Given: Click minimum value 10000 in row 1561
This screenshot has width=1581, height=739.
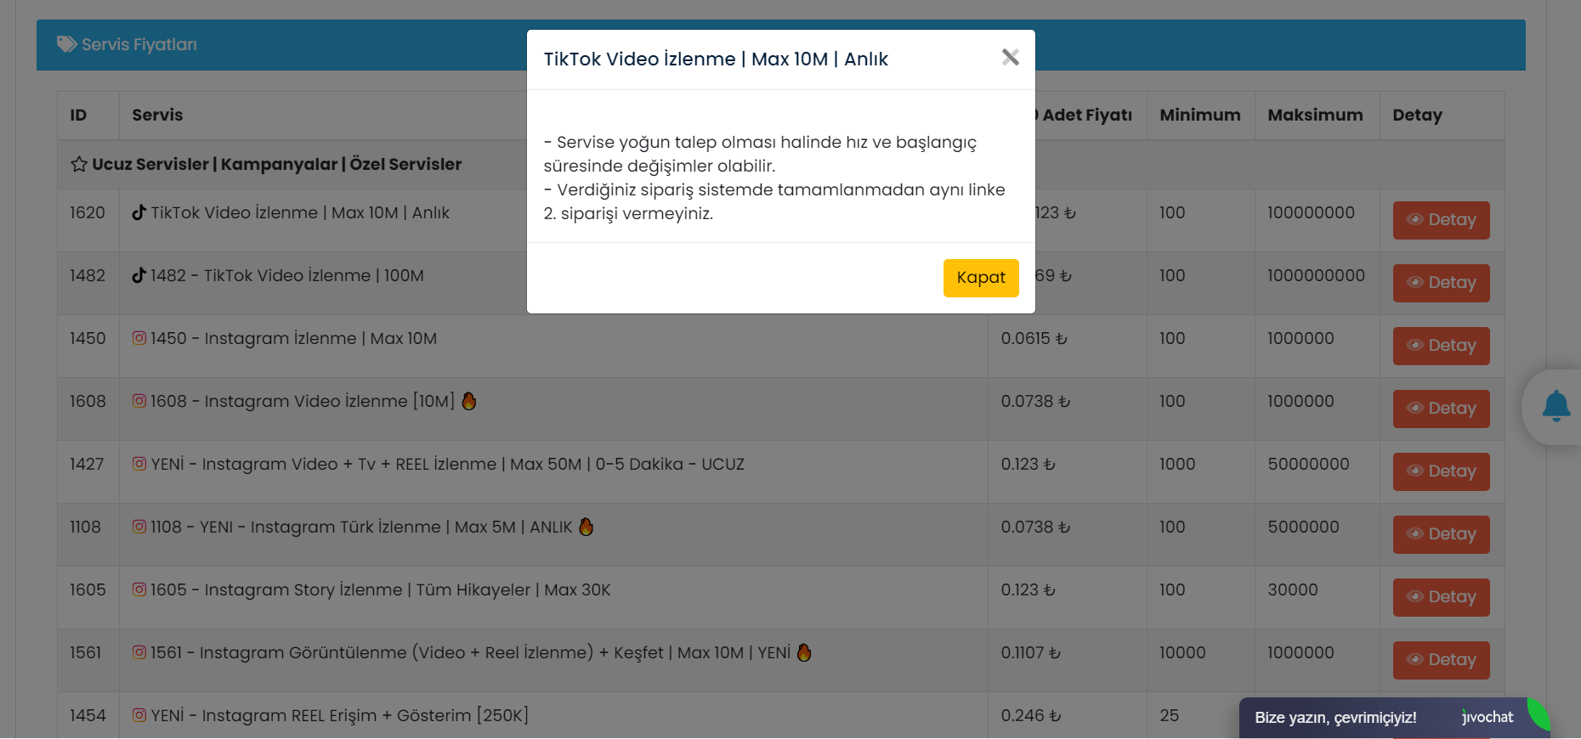Looking at the screenshot, I should point(1182,652).
